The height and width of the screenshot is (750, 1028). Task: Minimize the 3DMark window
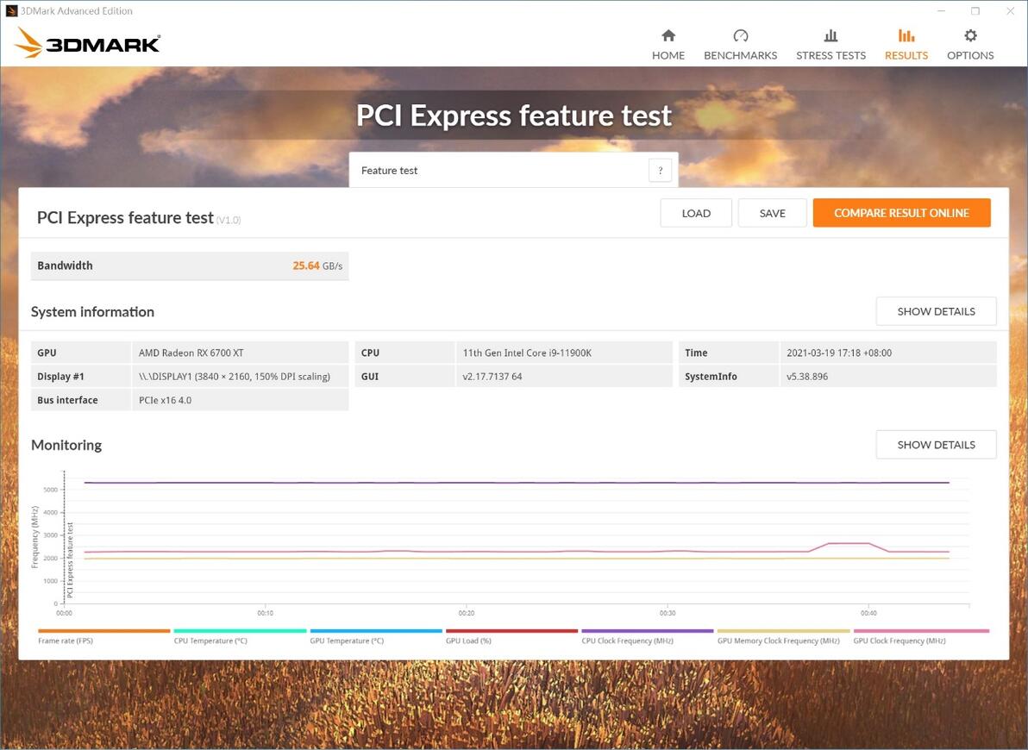coord(942,11)
